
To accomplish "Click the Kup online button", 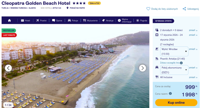I will tap(176, 103).
